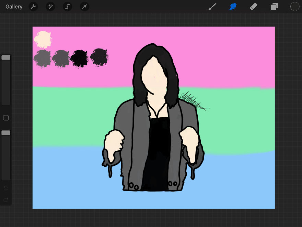
Task: Tap the brush size slider handle
Action: (x=6, y=57)
